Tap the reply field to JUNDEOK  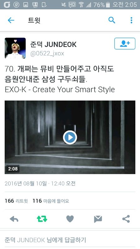pyautogui.click(x=70, y=240)
